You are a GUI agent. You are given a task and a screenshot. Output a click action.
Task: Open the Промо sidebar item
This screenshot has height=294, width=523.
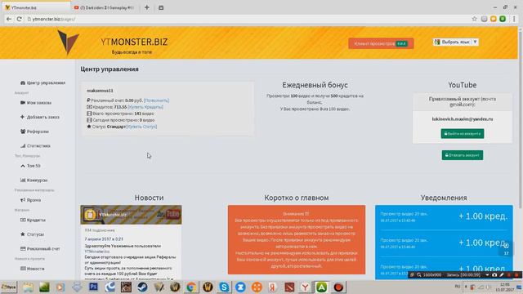point(31,200)
